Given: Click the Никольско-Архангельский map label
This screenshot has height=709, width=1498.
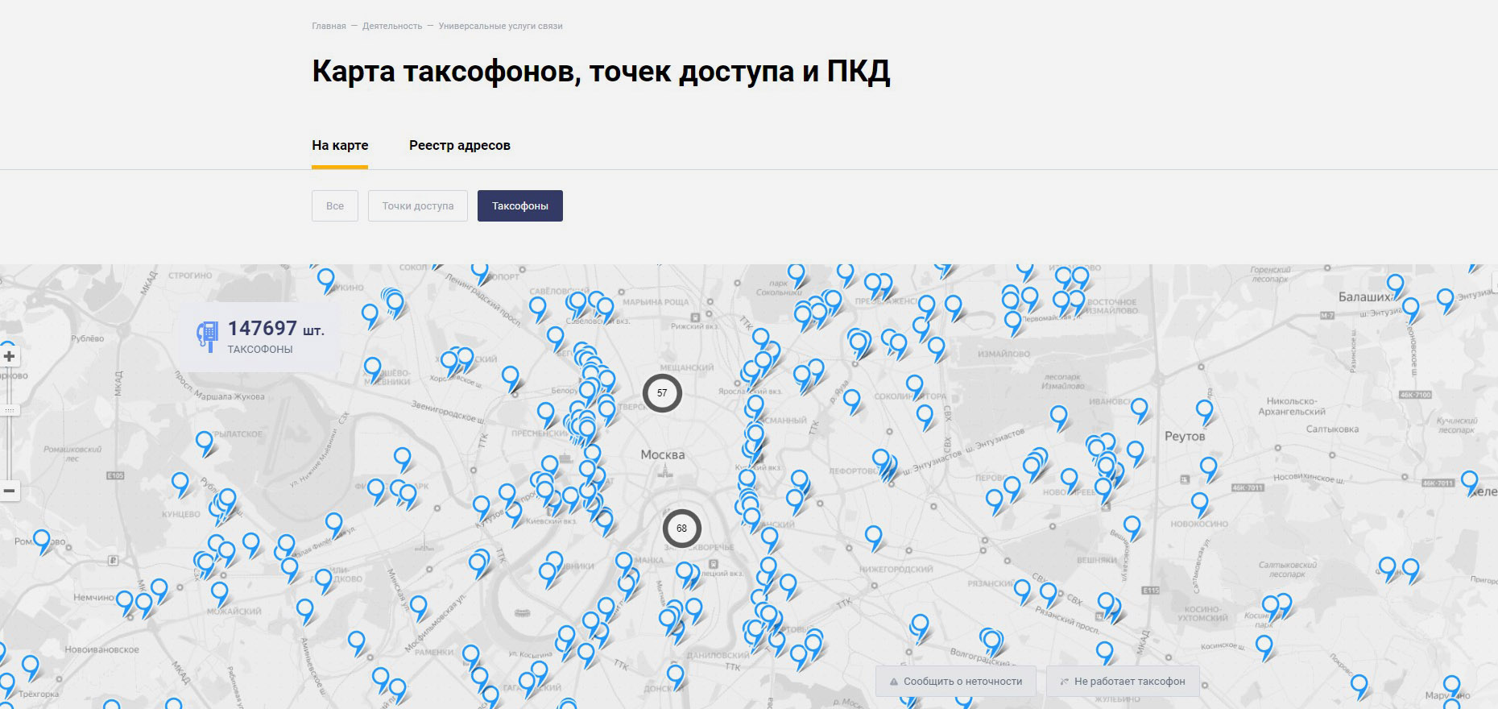Looking at the screenshot, I should click(x=1292, y=406).
